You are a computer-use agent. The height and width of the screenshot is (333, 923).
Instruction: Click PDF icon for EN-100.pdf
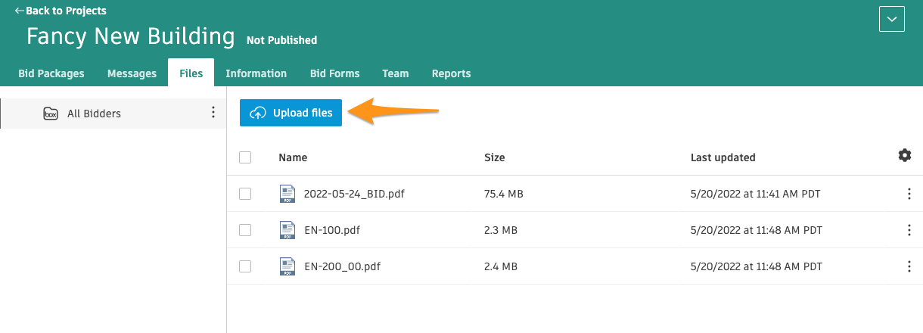click(x=287, y=230)
